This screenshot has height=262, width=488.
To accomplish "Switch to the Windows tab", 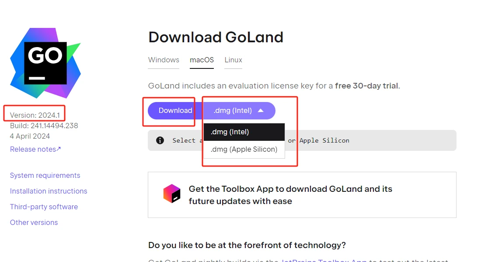I will pos(164,60).
